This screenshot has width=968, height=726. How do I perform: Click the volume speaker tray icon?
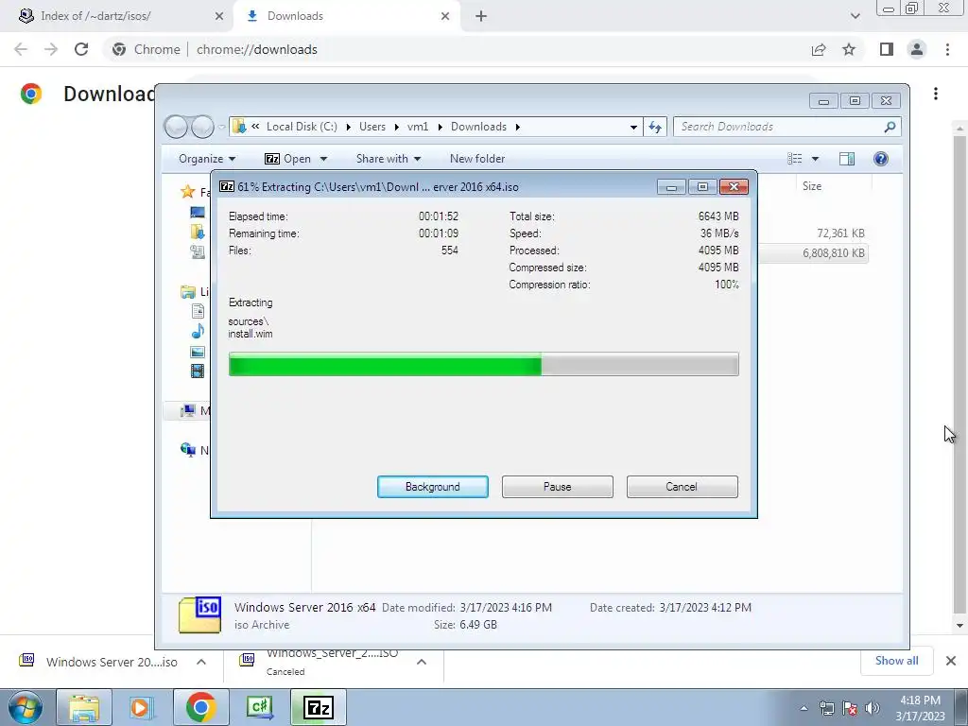click(873, 707)
